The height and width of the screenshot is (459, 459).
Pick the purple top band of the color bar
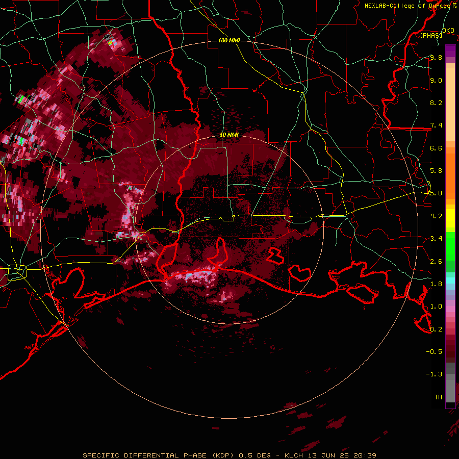point(450,52)
